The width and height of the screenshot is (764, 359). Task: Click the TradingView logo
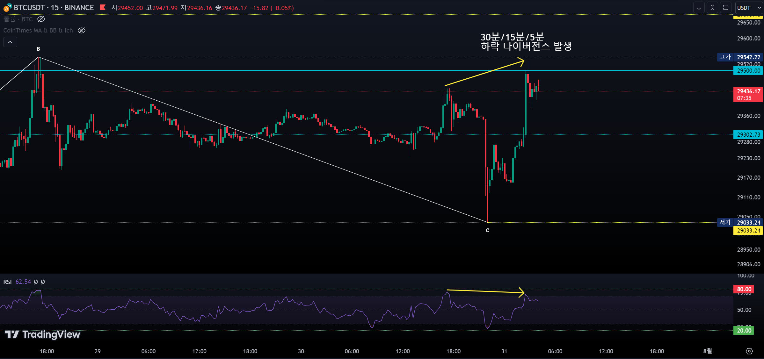click(x=43, y=334)
